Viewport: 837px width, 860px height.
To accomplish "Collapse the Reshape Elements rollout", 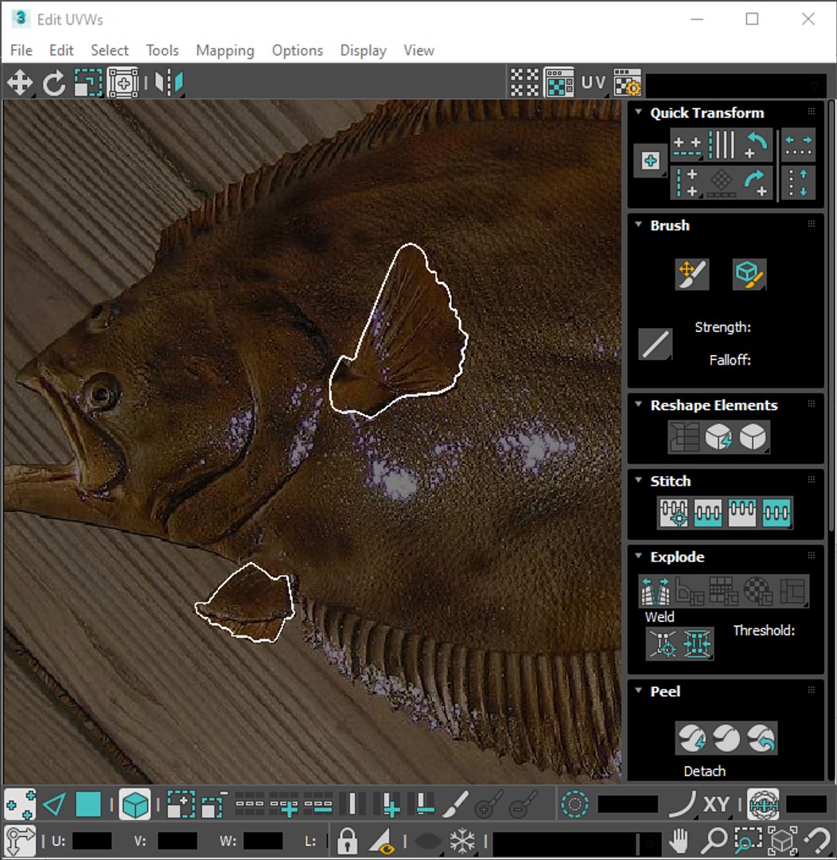I will [x=639, y=404].
